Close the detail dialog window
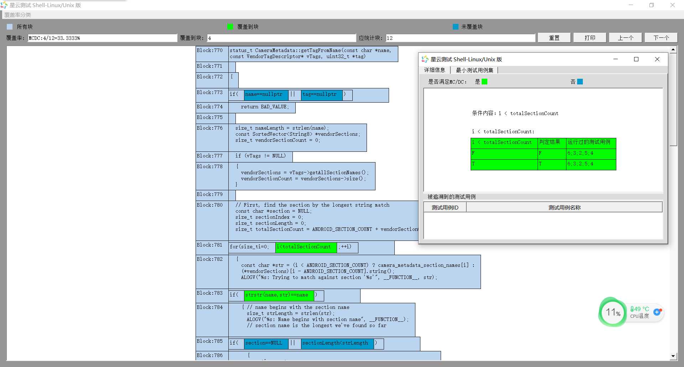This screenshot has width=684, height=367. [x=657, y=59]
